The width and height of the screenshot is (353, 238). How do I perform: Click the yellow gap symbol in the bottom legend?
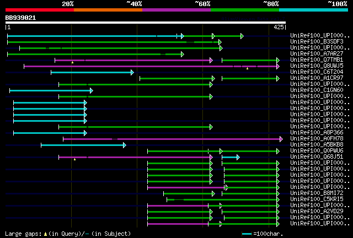tap(45, 234)
